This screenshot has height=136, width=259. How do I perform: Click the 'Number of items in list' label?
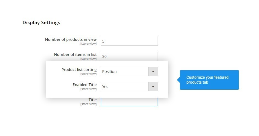pyautogui.click(x=75, y=55)
